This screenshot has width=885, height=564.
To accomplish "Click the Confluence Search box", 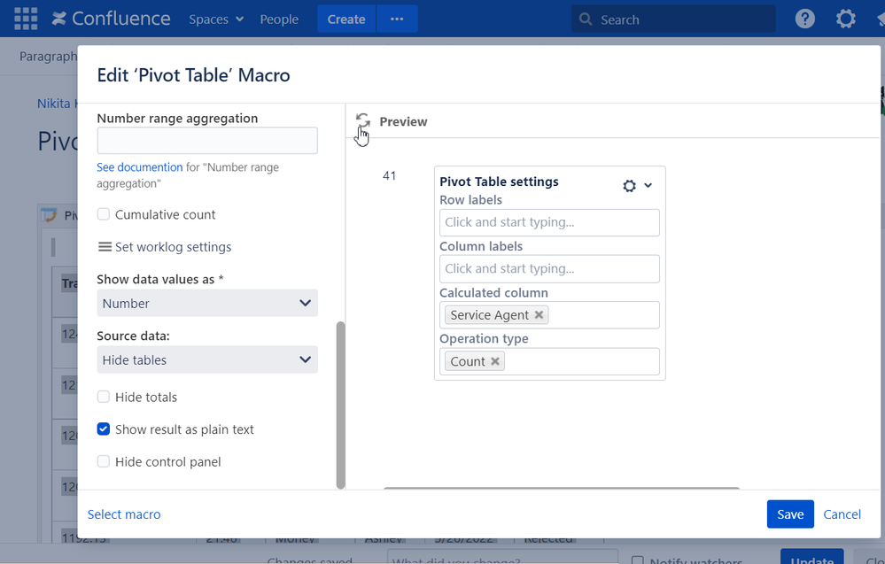I will (x=673, y=19).
